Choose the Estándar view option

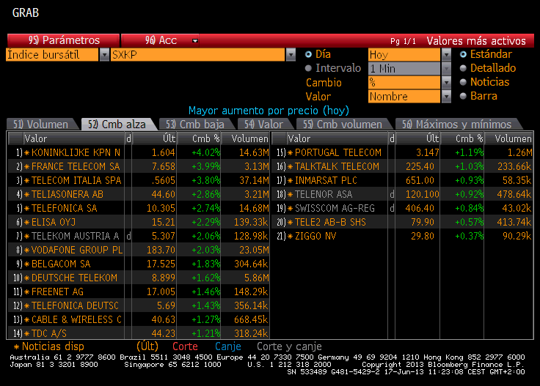click(463, 54)
